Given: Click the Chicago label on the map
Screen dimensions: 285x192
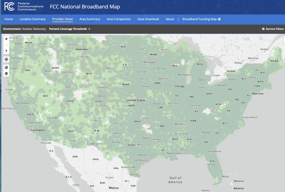Looking at the screenshot, I should (180, 86).
